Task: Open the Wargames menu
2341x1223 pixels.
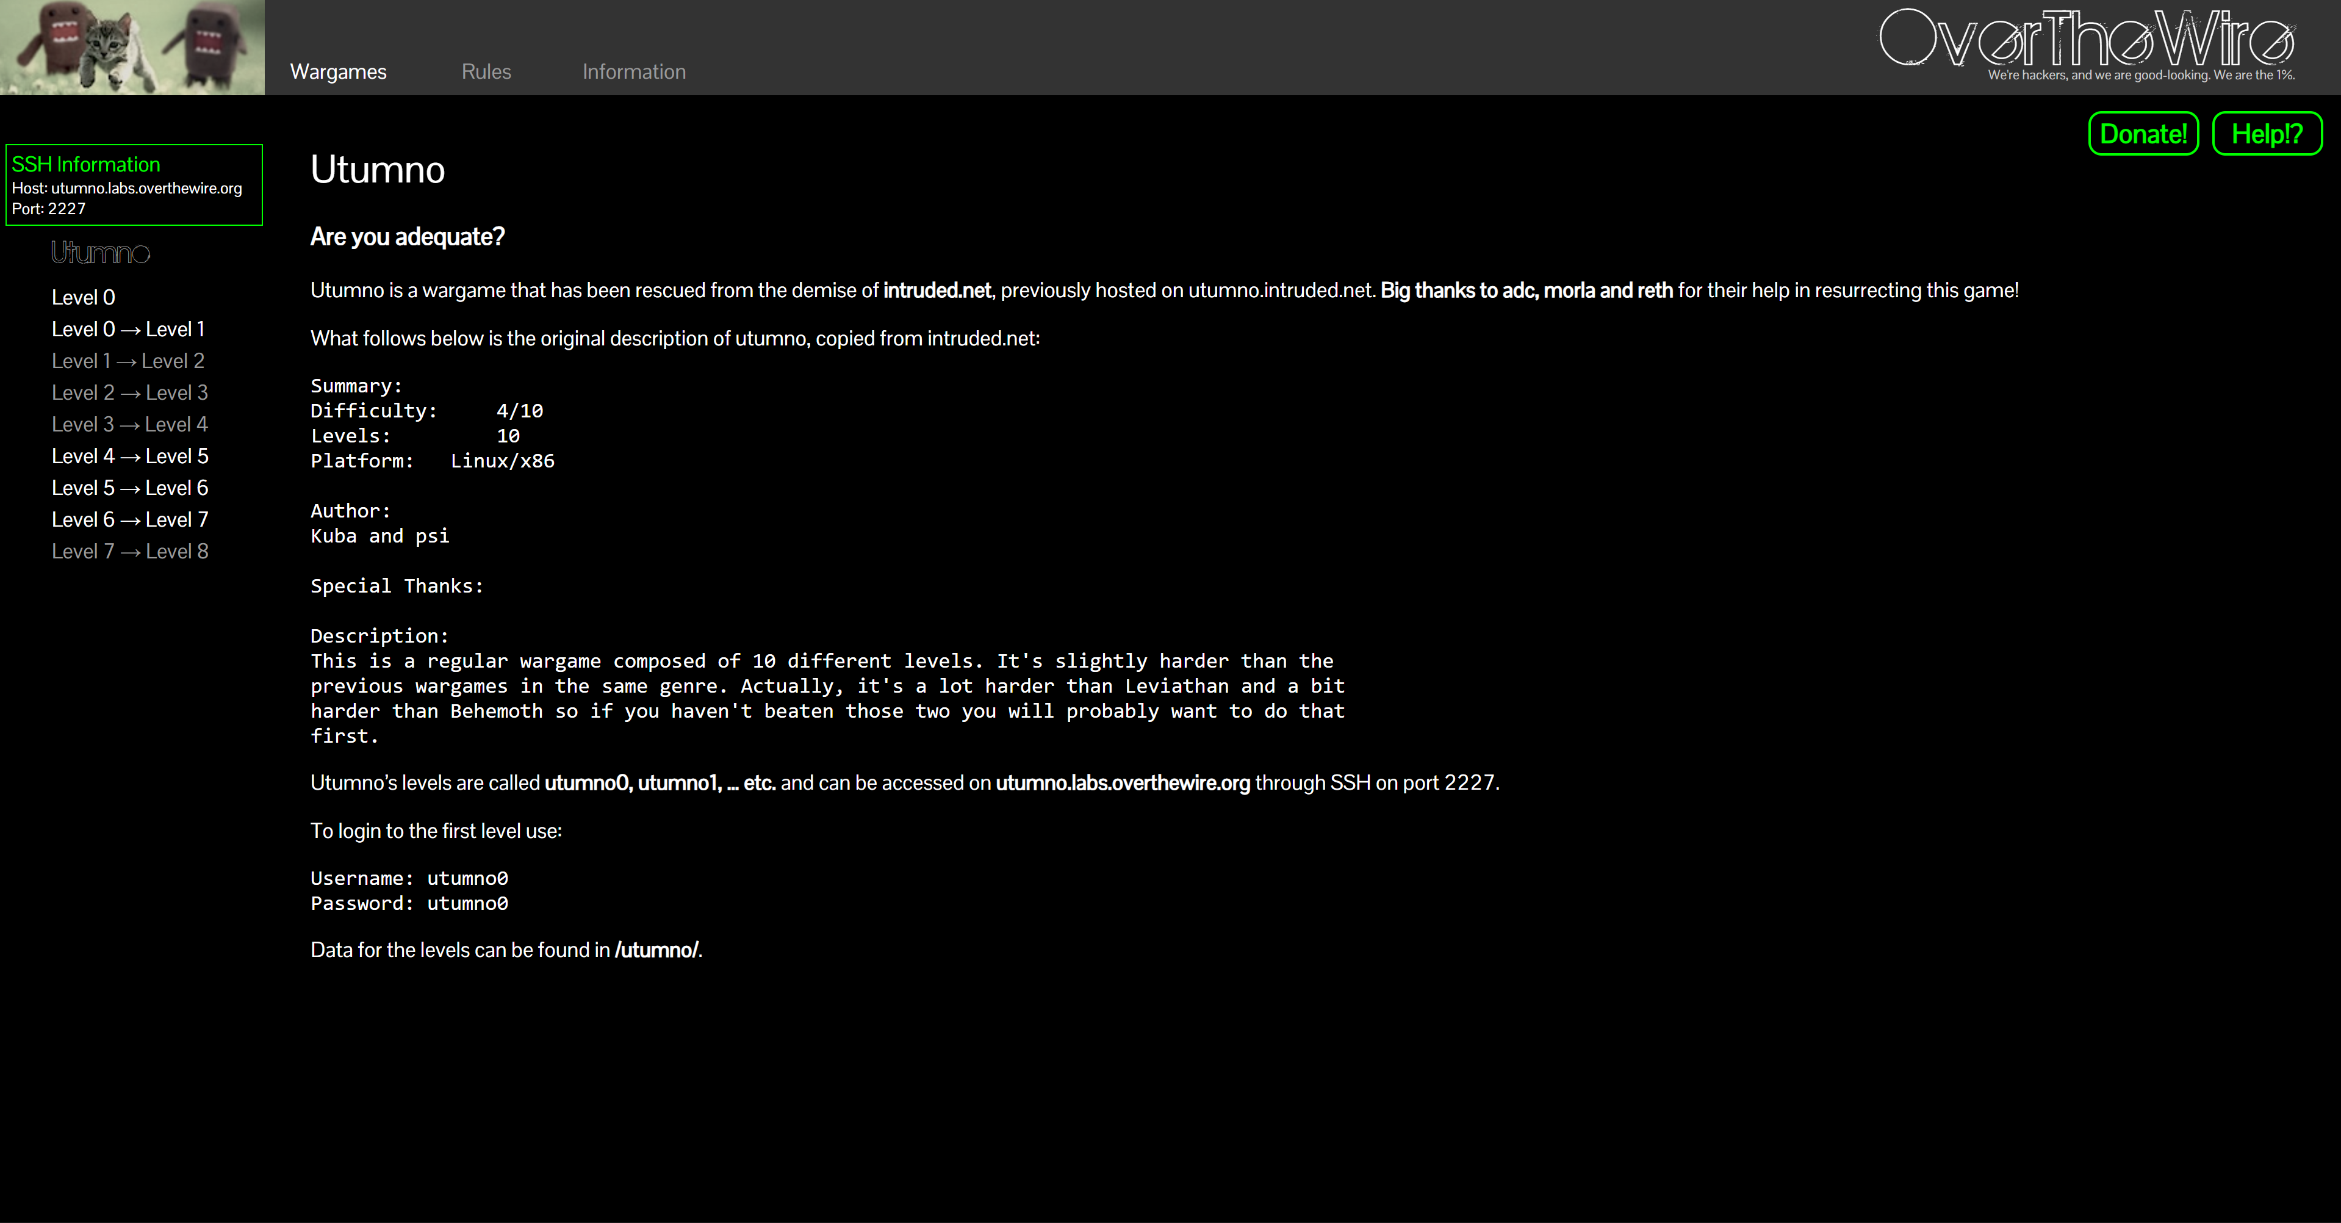Action: coord(338,72)
